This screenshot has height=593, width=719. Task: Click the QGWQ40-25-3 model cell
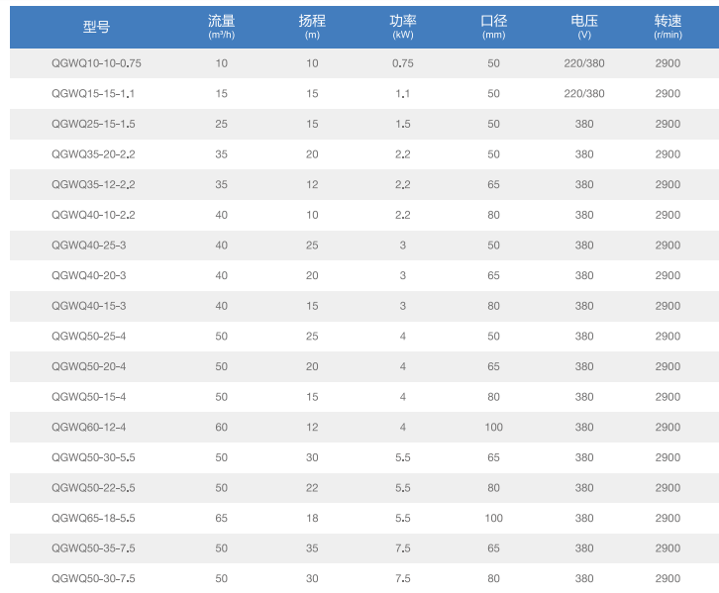[x=88, y=246]
